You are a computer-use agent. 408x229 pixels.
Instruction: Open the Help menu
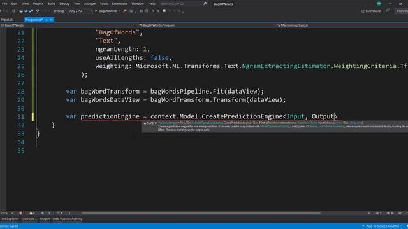[x=152, y=4]
